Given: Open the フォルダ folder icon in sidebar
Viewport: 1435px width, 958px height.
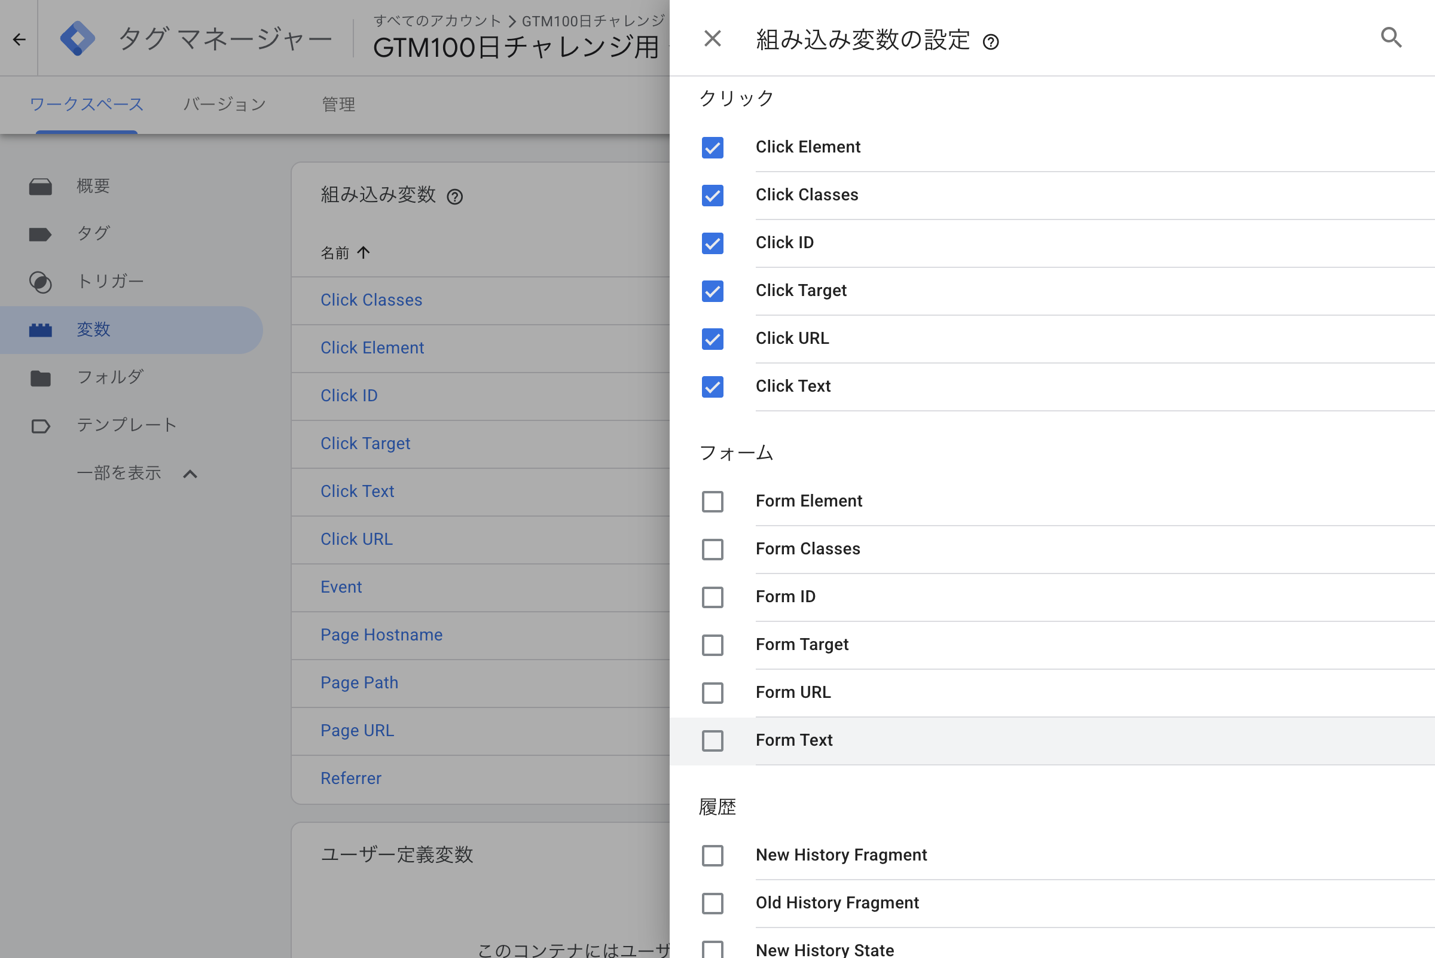Looking at the screenshot, I should point(40,378).
